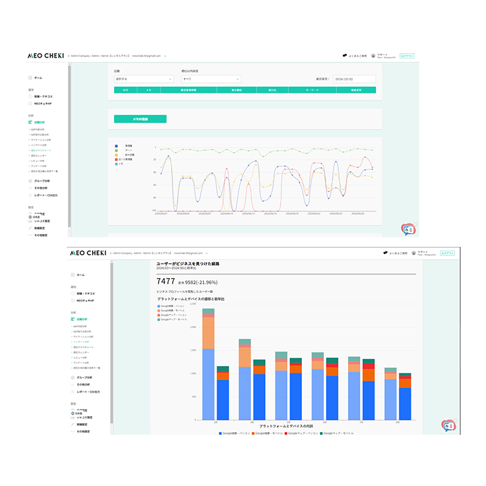Toggle Googleマップ パソコン in upper bar legend

172,315
